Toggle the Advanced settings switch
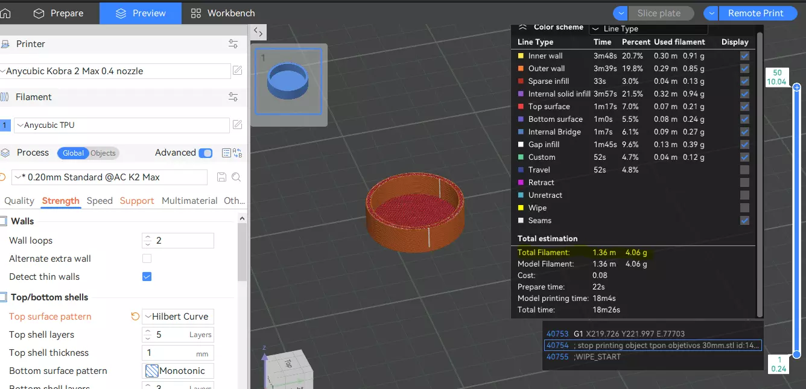806x389 pixels. pyautogui.click(x=206, y=153)
